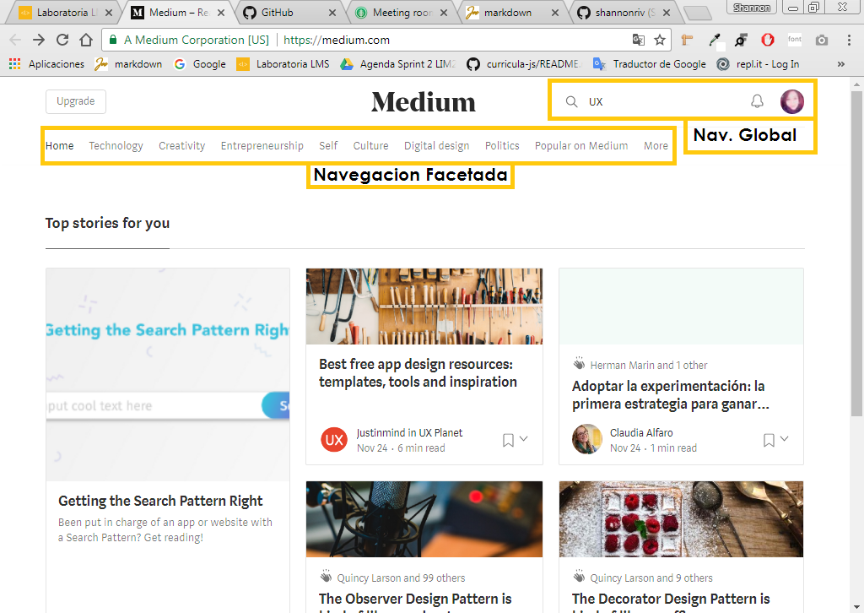Open More topics in Medium navigation
864x613 pixels.
pos(656,145)
